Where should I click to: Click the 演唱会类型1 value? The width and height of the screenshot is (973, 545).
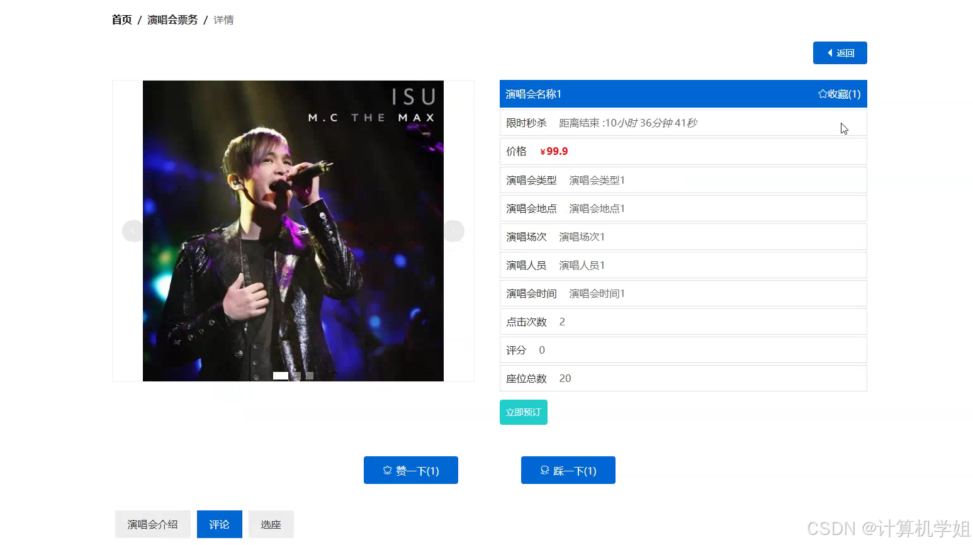[597, 180]
